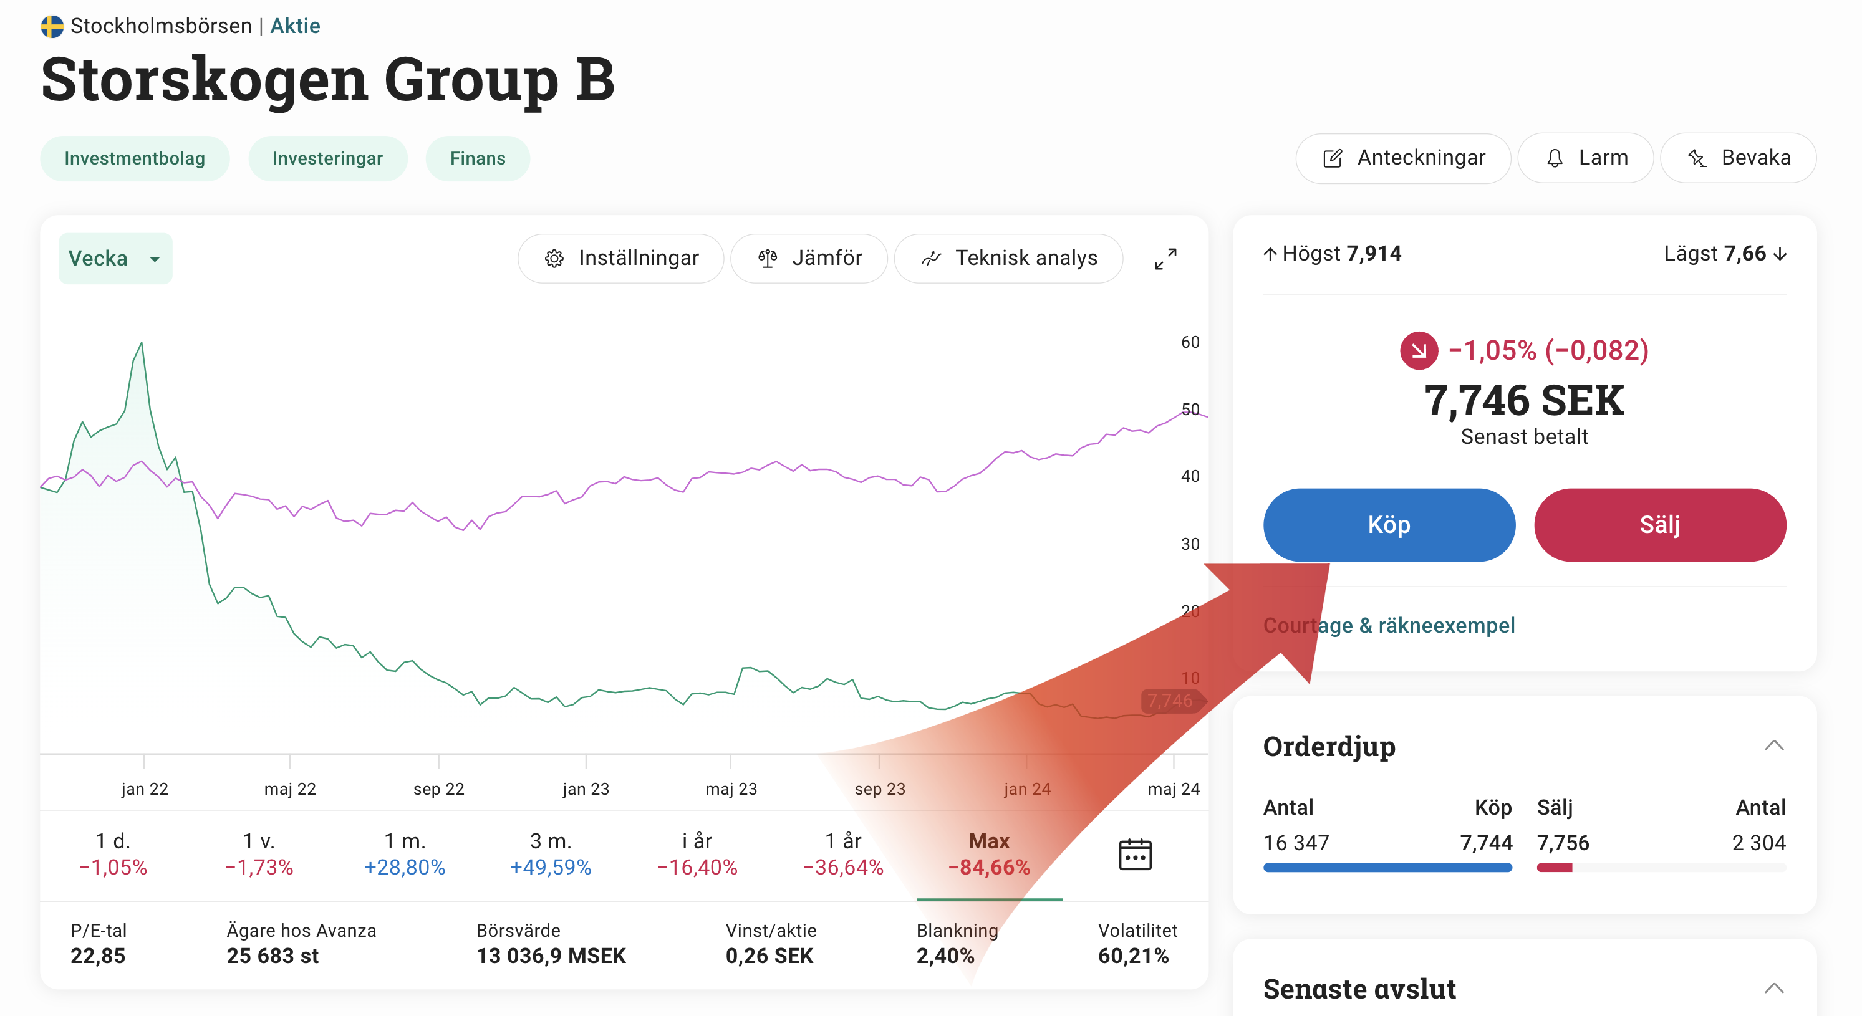Click the Inställningar gear icon

[x=554, y=258]
